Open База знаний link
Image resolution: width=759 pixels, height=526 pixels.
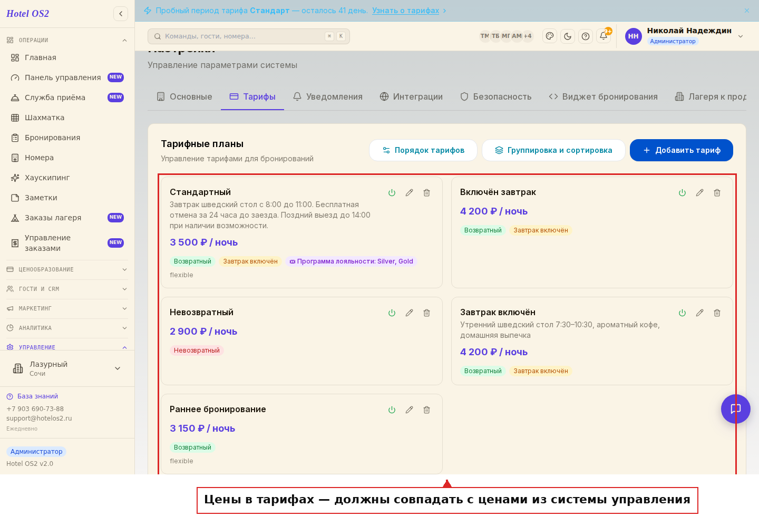32,396
